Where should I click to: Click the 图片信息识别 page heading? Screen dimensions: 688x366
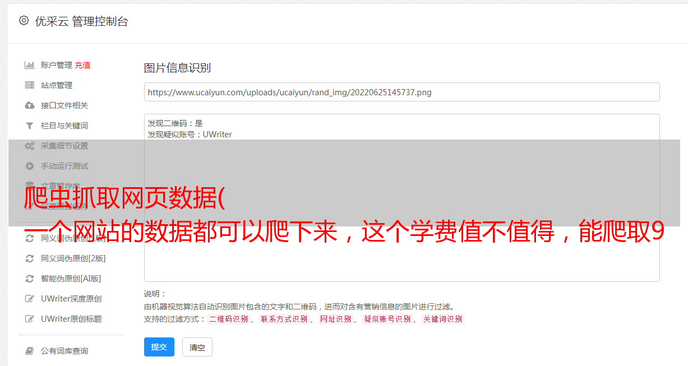tap(177, 68)
